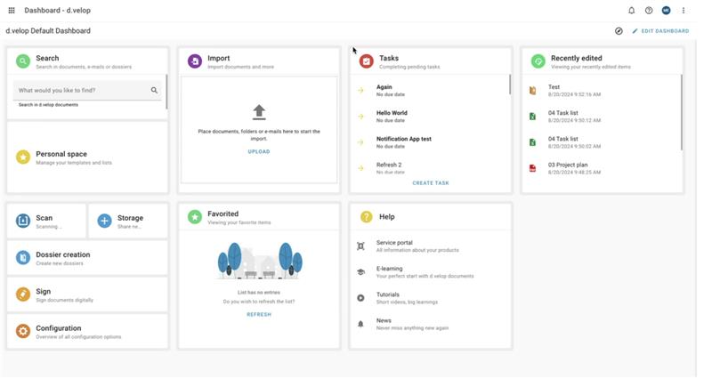Viewport: 712px width, 387px height.
Task: Open the help question mark icon in header
Action: (x=649, y=11)
